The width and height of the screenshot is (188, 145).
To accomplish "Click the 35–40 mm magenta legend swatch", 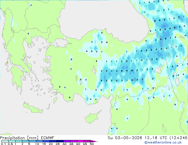I will pos(73,141).
